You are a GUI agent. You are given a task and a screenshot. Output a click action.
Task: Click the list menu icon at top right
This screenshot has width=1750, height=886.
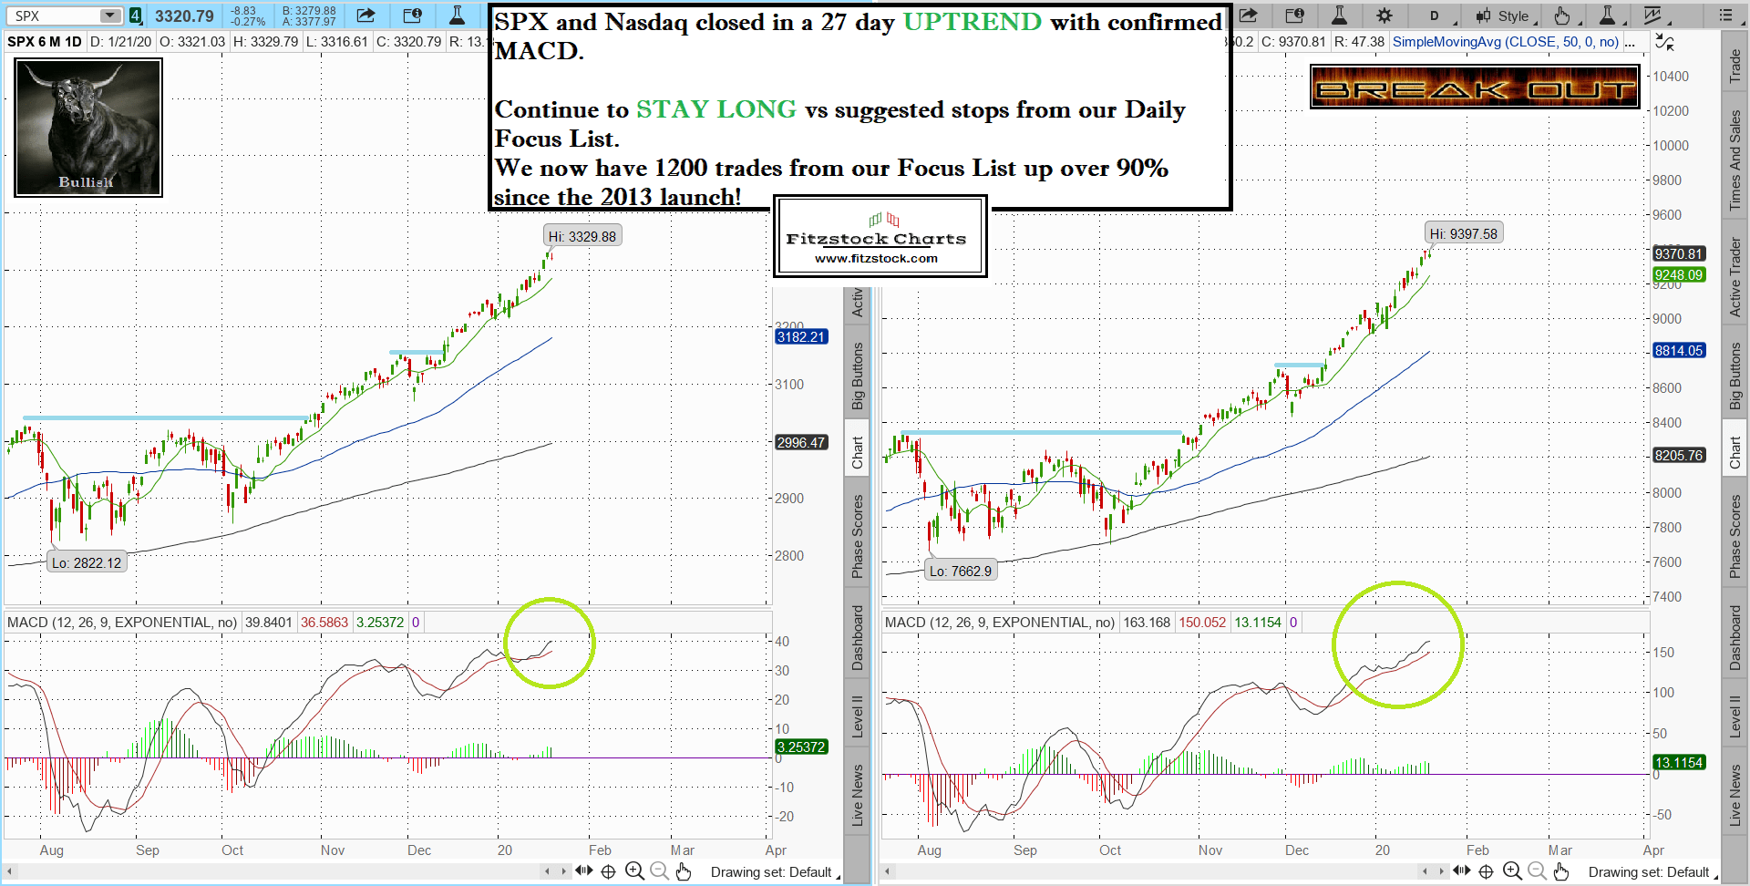click(1725, 15)
